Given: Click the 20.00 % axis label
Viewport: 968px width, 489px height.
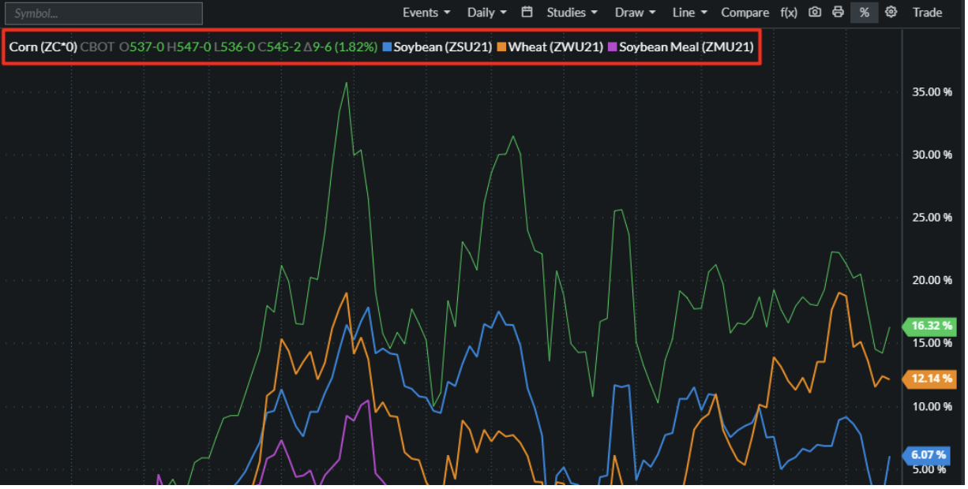Looking at the screenshot, I should click(x=932, y=281).
